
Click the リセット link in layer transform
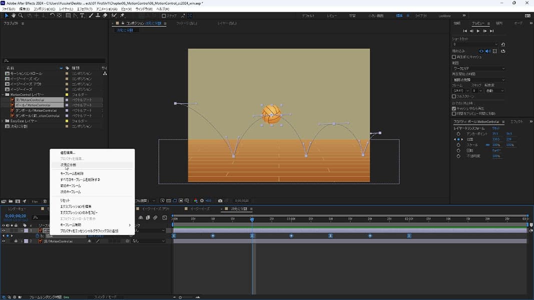(495, 128)
